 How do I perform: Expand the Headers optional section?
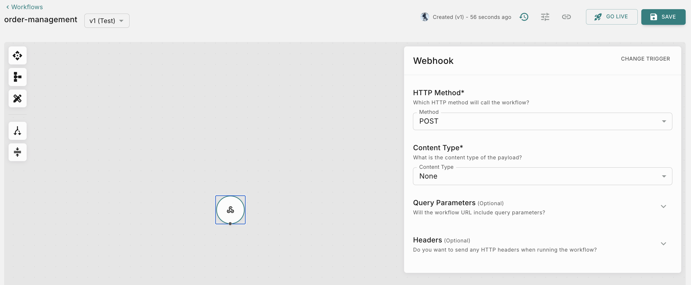click(663, 244)
